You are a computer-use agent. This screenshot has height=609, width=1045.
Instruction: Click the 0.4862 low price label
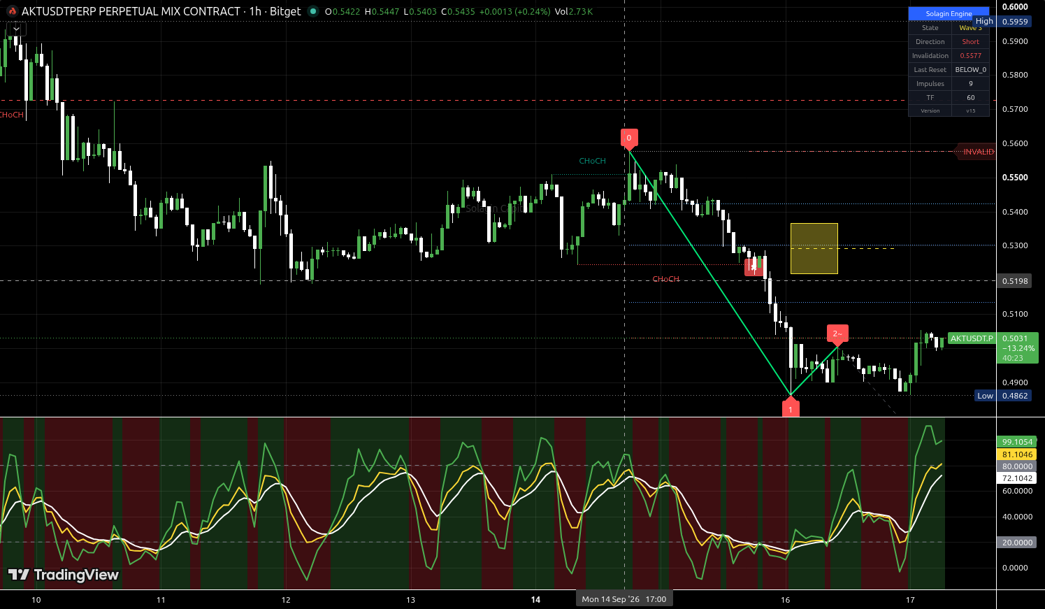tap(1015, 396)
